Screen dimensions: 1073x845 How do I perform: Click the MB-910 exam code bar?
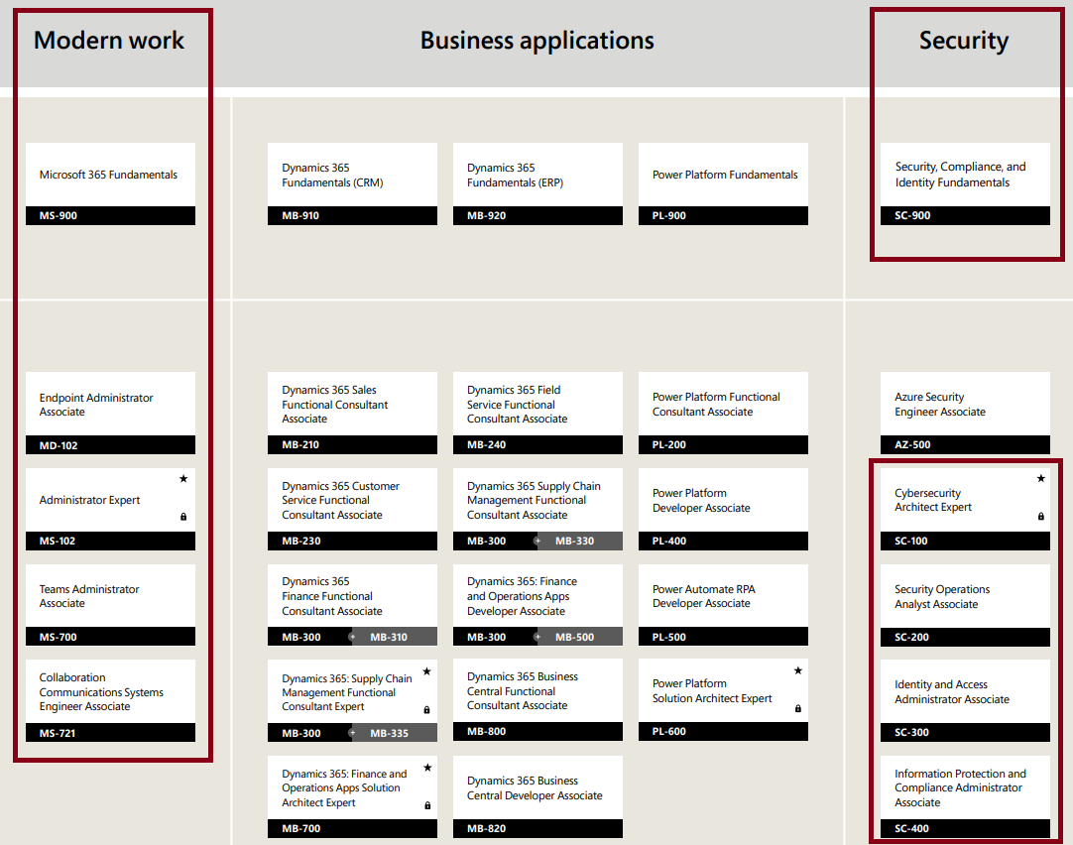[x=352, y=215]
